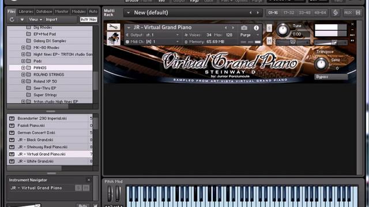Viewport: 369px width, 207px height.
Task: Mute the instrument with M button
Action: point(269,41)
